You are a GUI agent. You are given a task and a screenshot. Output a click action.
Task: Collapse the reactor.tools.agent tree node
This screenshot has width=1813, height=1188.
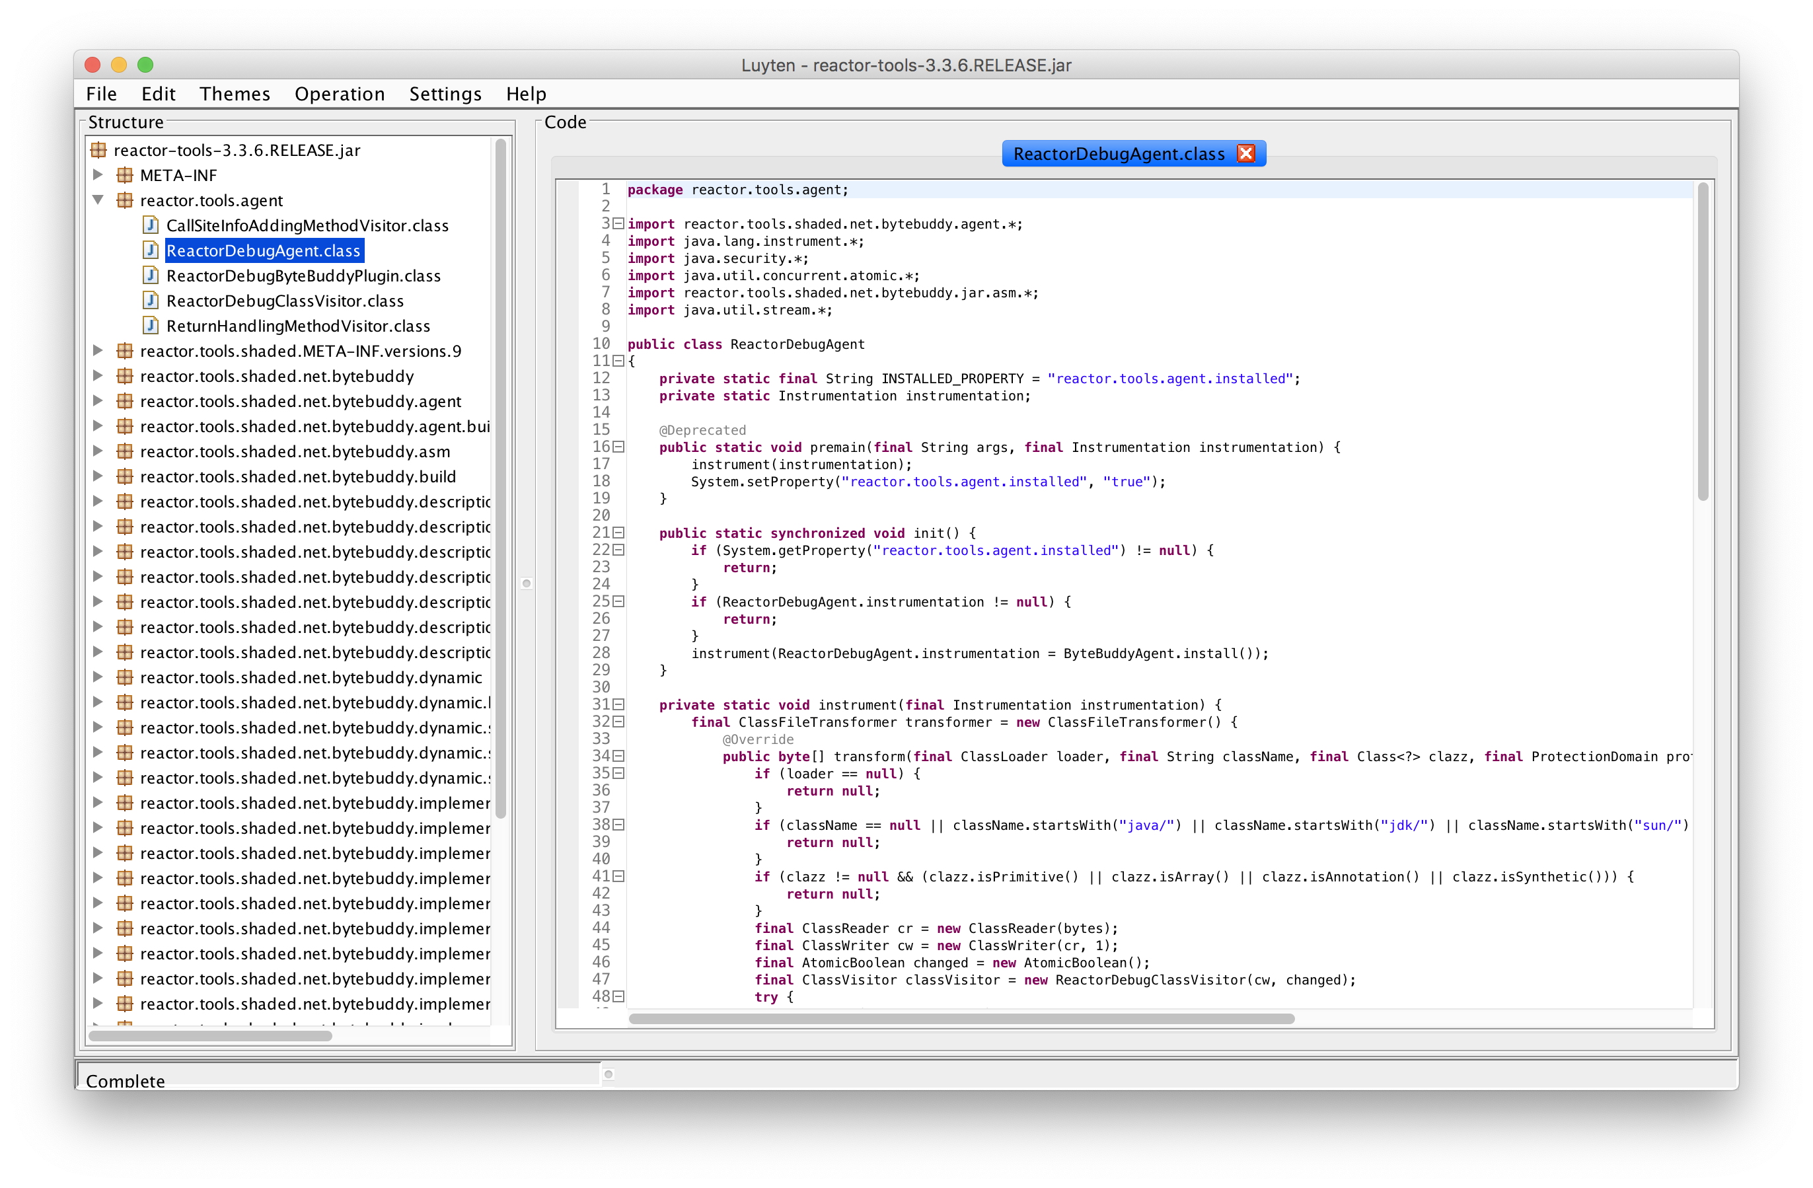[x=98, y=200]
